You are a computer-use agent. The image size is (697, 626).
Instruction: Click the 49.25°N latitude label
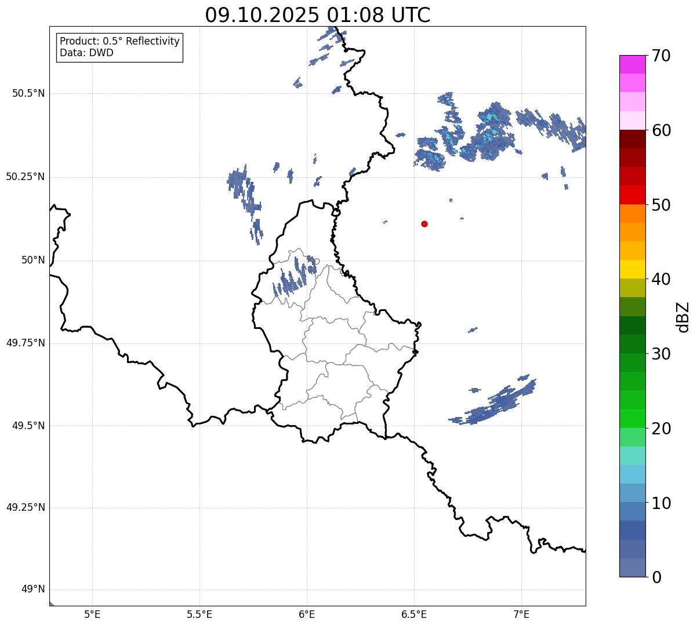point(26,507)
